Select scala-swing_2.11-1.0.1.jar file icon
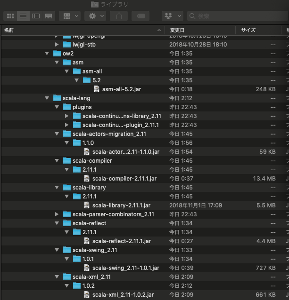 click(87, 268)
